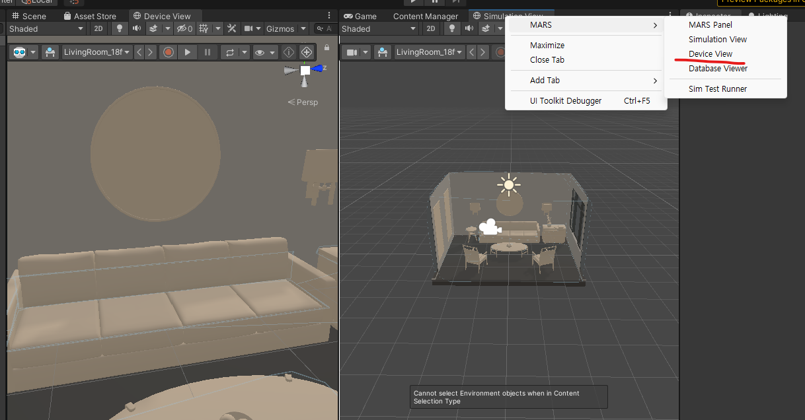Screen dimensions: 805x420
Task: Click the move crosshair icon in Device View
Action: coord(306,52)
